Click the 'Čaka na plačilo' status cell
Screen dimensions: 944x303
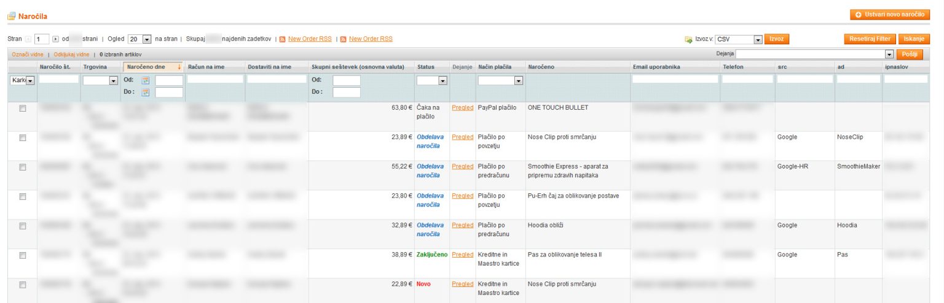[428, 112]
